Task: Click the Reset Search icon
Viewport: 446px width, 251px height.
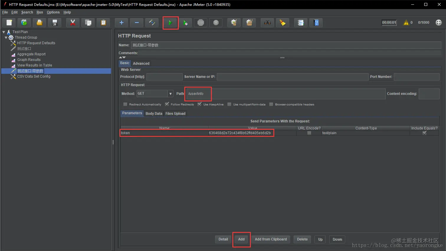Action: click(x=283, y=23)
